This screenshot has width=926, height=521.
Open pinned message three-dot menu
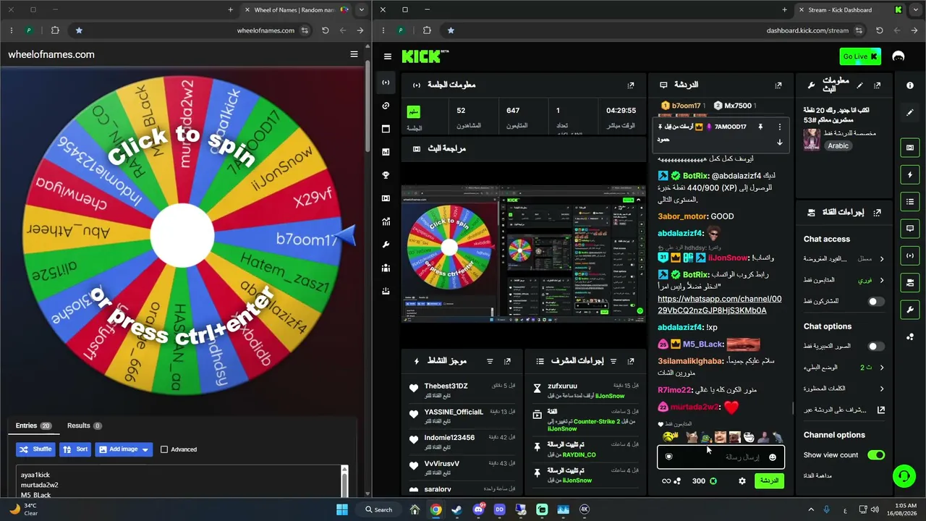(779, 127)
